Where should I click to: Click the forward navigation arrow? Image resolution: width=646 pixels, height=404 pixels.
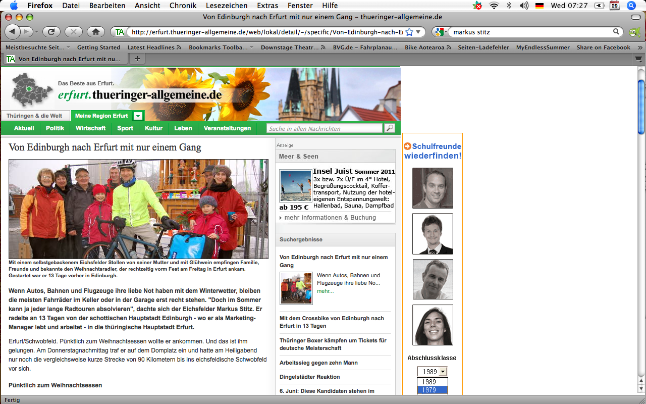click(x=27, y=32)
